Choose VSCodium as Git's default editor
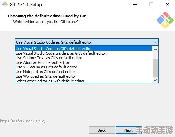Screen dimensions: 175x137 pos(84,67)
